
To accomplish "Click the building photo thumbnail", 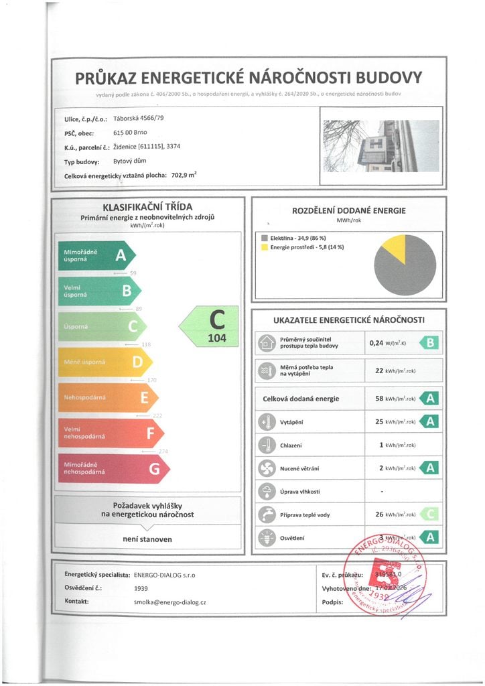I will pyautogui.click(x=380, y=145).
